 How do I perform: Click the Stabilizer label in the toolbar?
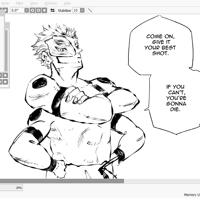click(x=65, y=11)
